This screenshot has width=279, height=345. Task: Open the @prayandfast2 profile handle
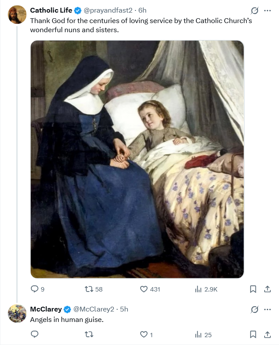click(x=108, y=10)
